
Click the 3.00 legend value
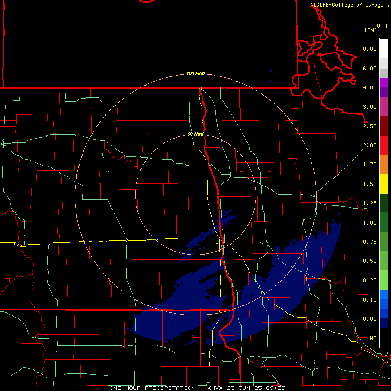point(370,107)
